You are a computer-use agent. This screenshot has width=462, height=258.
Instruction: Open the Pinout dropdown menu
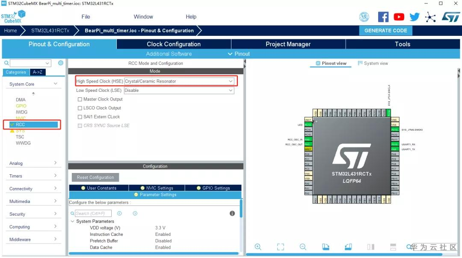(x=239, y=54)
